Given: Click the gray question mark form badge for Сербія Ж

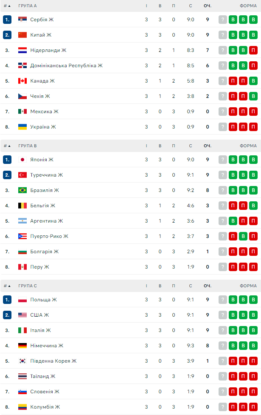Looking at the screenshot, I should [x=223, y=20].
